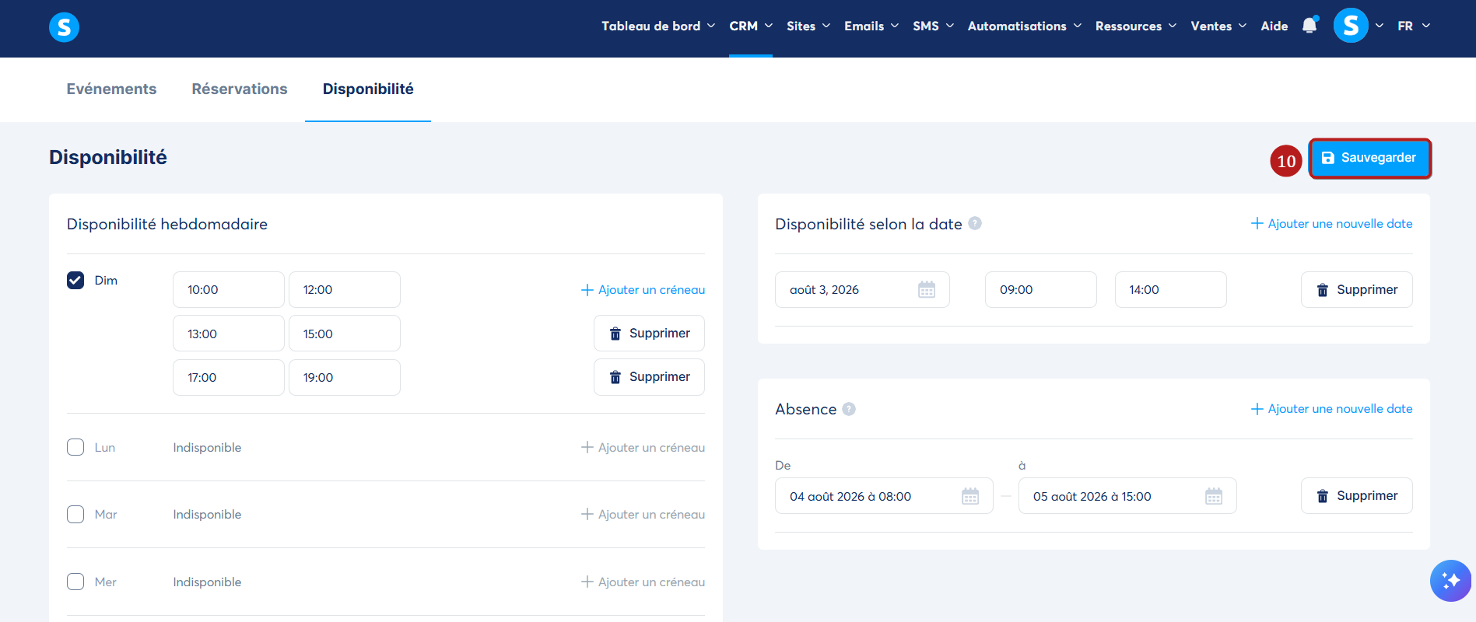1476x622 pixels.
Task: Delete the 04 août absence entry
Action: (x=1357, y=496)
